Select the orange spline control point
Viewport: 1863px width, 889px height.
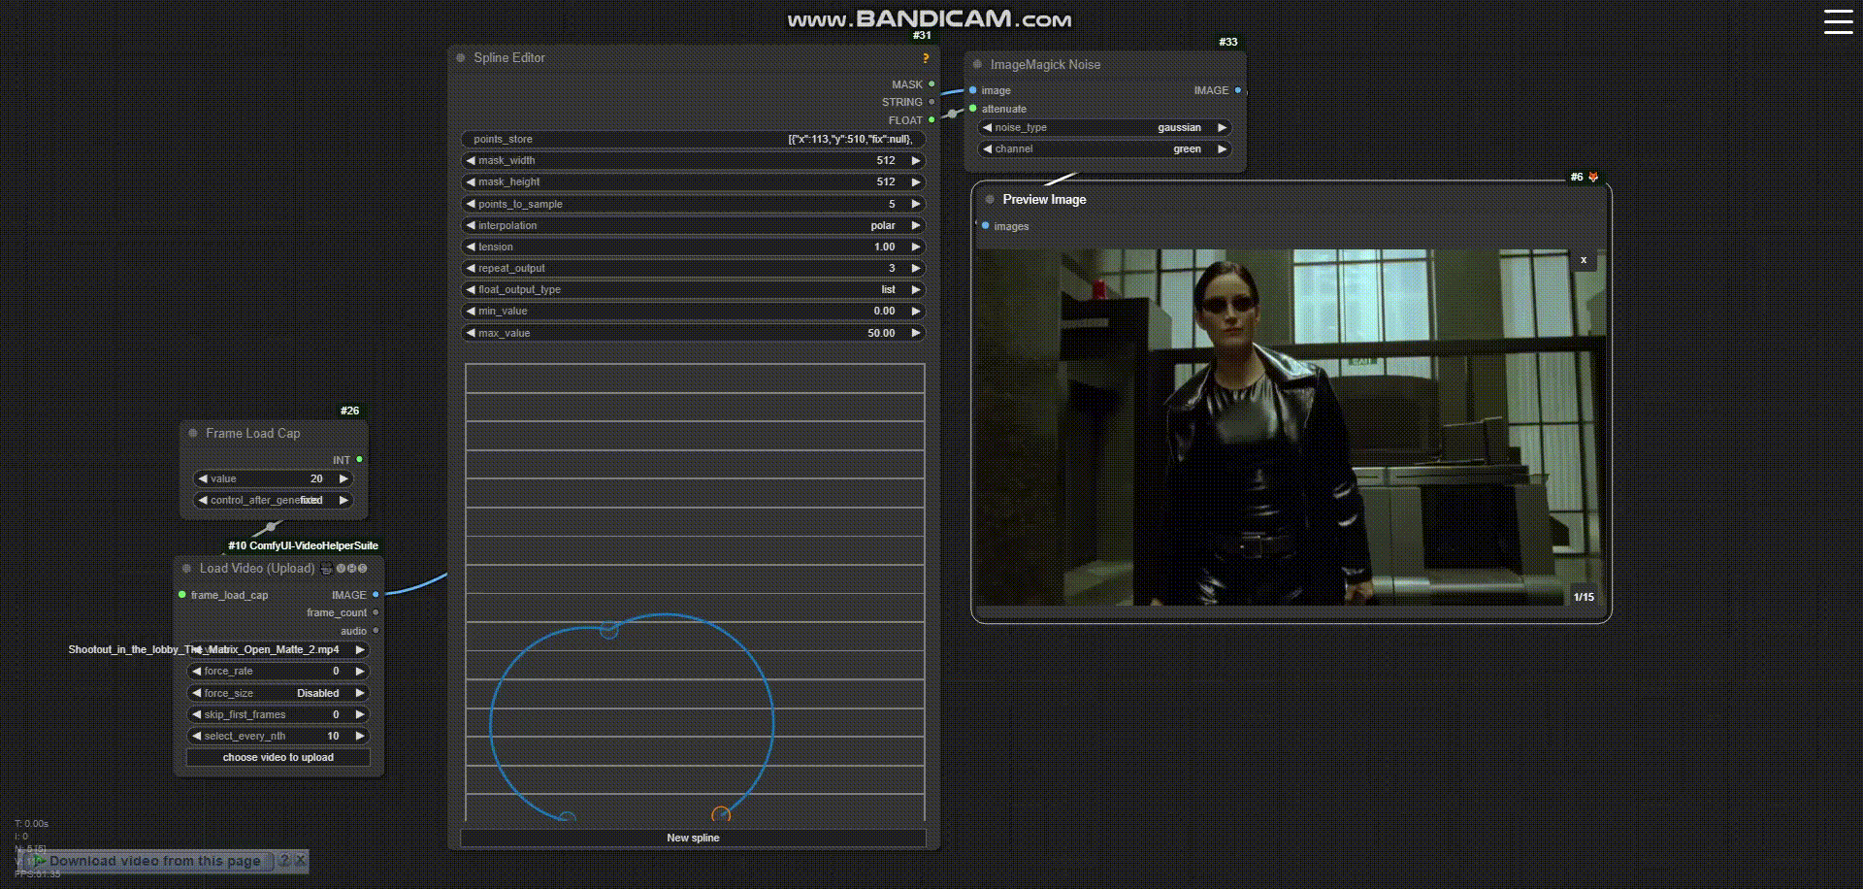click(721, 814)
